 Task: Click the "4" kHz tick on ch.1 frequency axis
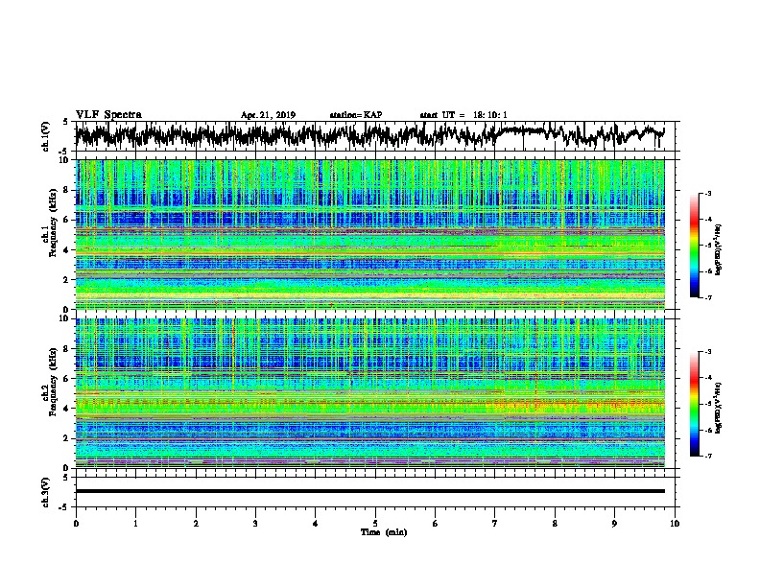[68, 250]
